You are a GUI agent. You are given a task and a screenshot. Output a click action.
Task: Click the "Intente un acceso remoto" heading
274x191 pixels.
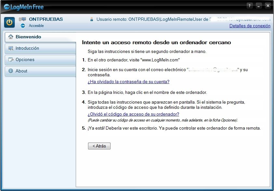point(156,43)
